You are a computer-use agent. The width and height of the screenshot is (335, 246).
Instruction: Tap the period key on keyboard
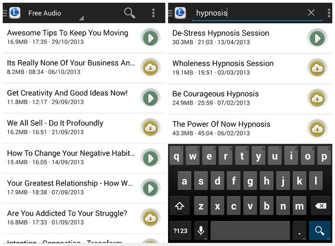[299, 231]
